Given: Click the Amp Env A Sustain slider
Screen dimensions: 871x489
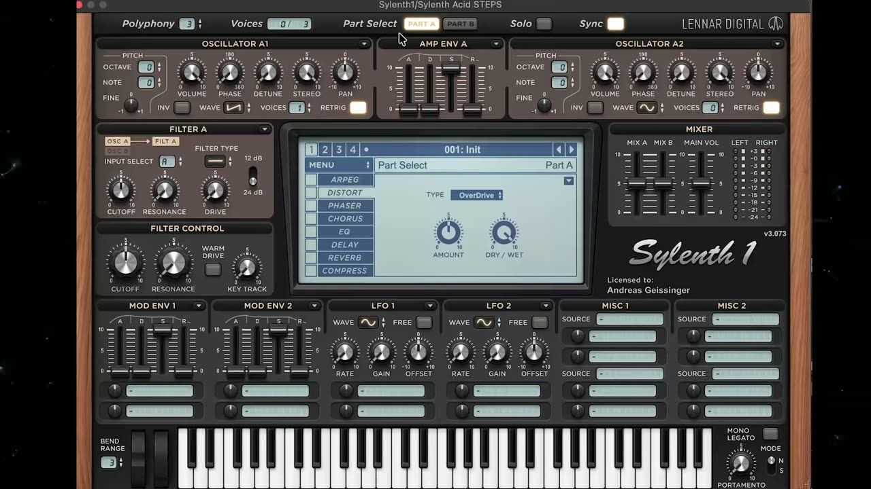Looking at the screenshot, I should [x=450, y=69].
